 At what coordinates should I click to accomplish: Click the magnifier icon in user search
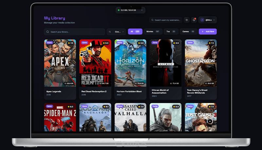(x=152, y=20)
